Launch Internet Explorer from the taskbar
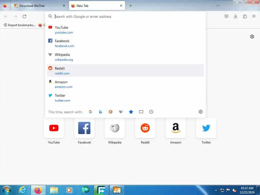The width and height of the screenshot is (260, 195). point(23,190)
